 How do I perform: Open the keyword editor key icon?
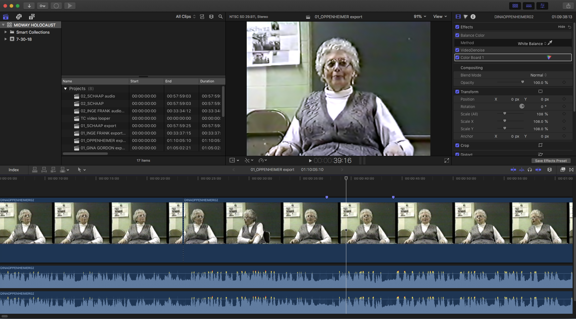[43, 6]
